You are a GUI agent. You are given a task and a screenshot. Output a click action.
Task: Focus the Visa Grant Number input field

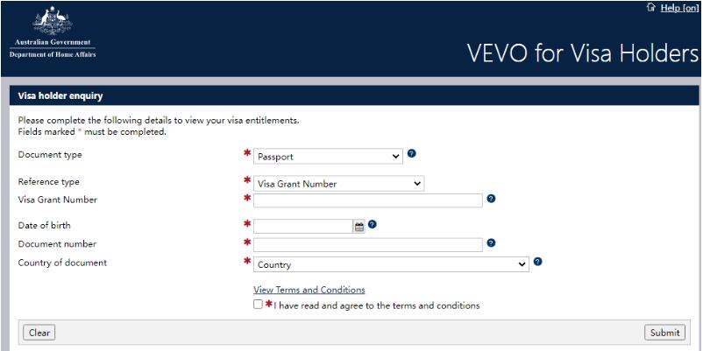click(x=367, y=200)
